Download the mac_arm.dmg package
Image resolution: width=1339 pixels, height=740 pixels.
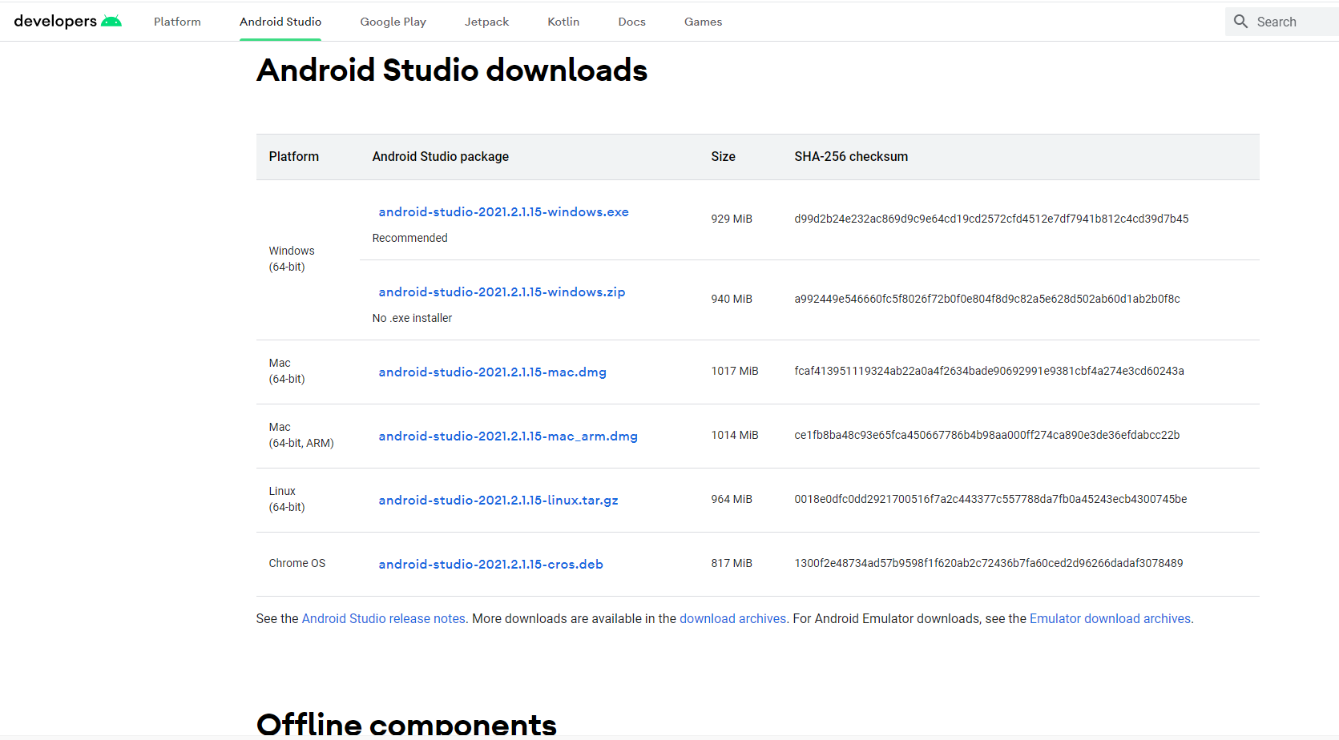(508, 436)
